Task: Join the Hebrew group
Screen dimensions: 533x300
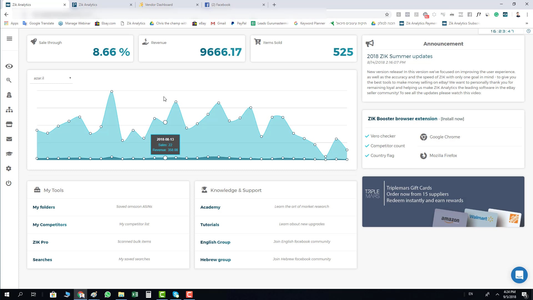Action: (216, 260)
